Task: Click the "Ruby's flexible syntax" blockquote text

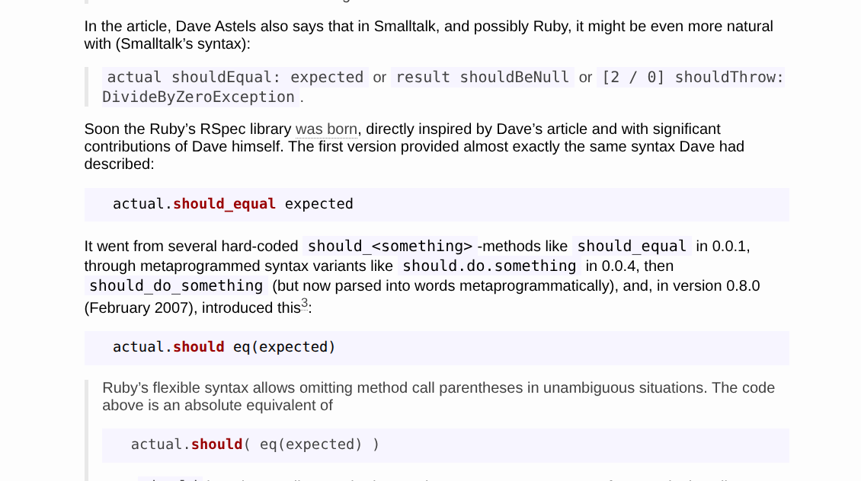Action: pyautogui.click(x=438, y=397)
